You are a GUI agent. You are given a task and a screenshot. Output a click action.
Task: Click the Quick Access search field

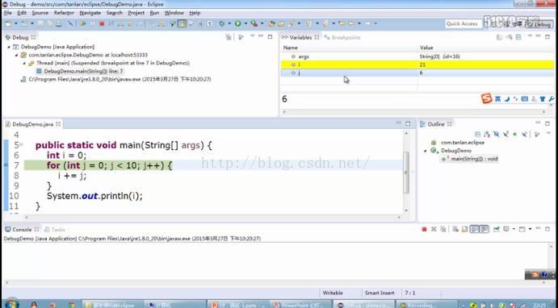pos(464,24)
